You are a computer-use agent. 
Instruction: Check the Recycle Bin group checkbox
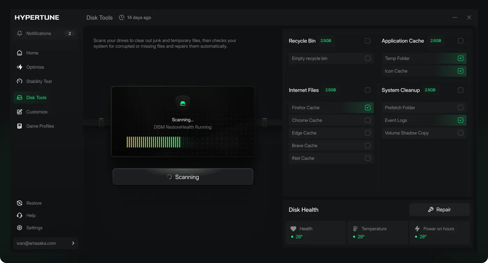pyautogui.click(x=368, y=41)
